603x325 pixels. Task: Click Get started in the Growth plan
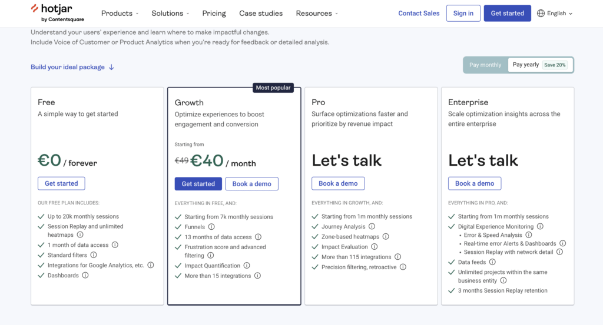coord(198,184)
